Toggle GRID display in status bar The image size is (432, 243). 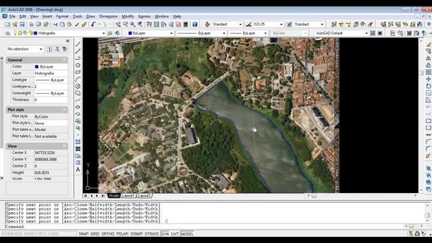94,234
